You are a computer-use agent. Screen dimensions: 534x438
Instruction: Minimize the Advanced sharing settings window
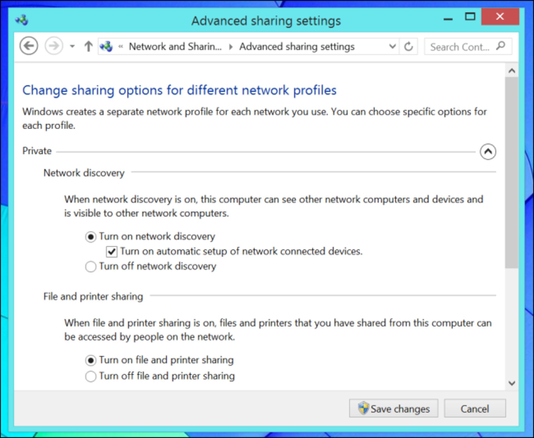point(448,19)
